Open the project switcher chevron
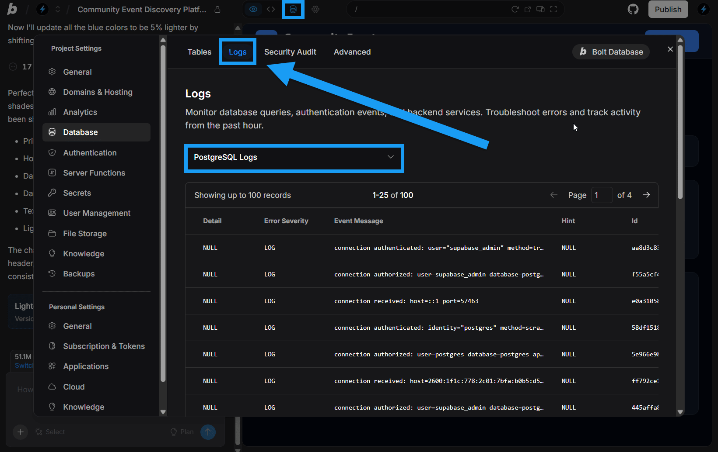This screenshot has height=452, width=718. coord(57,9)
